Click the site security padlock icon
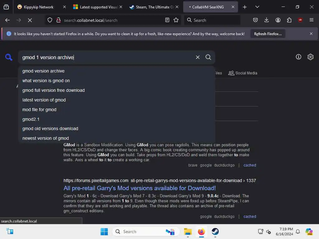Screen dimensions: 319x239 click(x=59, y=20)
